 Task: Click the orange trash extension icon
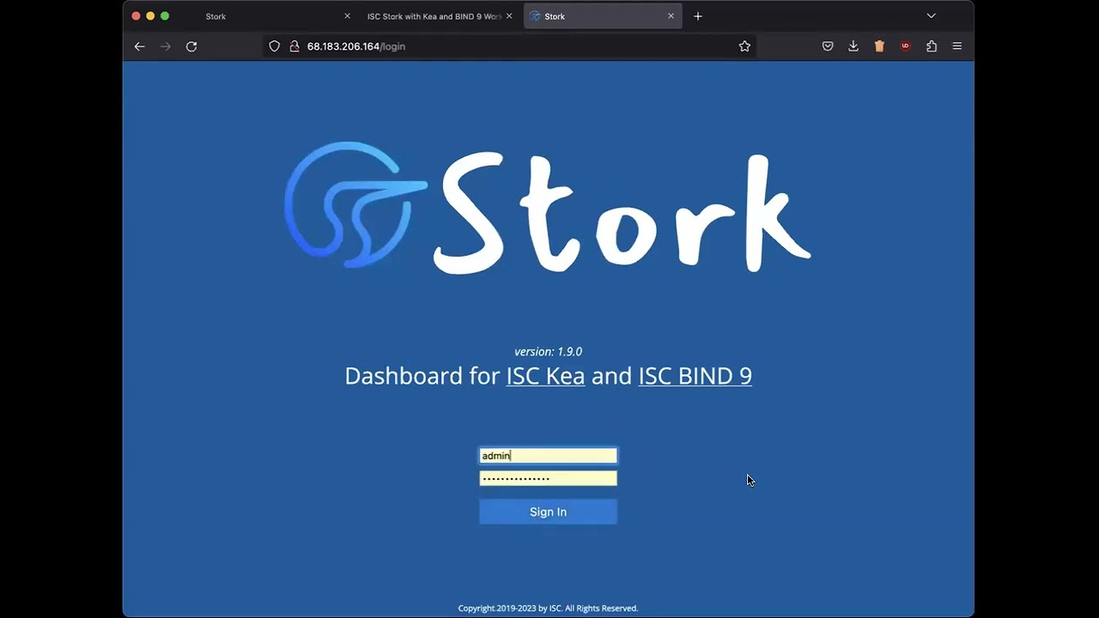[879, 46]
